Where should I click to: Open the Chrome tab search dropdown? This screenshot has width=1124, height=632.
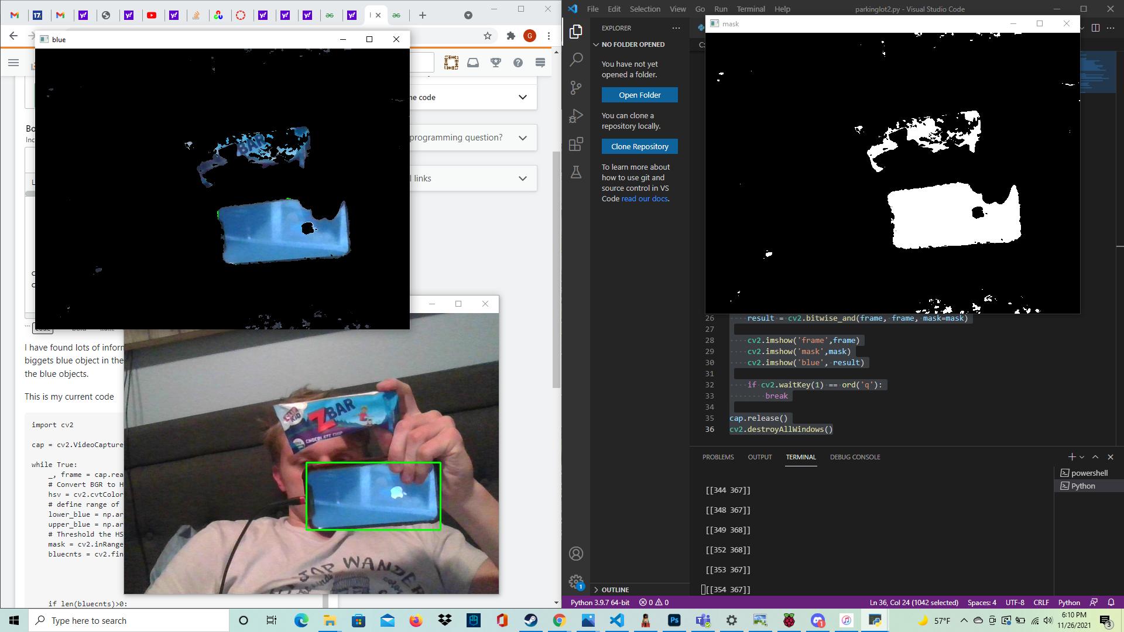(468, 15)
